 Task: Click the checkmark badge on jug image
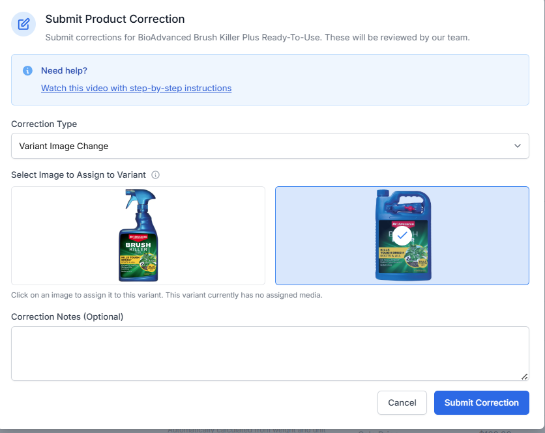pos(402,236)
